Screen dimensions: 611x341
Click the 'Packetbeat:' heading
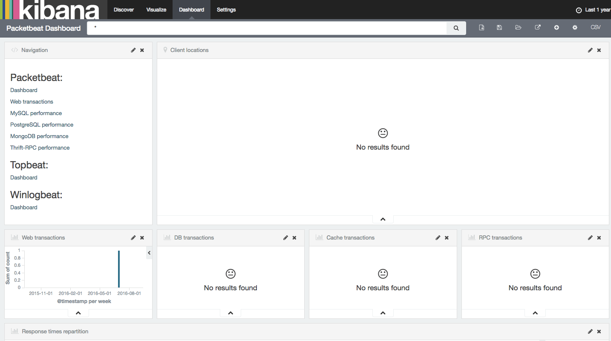36,78
